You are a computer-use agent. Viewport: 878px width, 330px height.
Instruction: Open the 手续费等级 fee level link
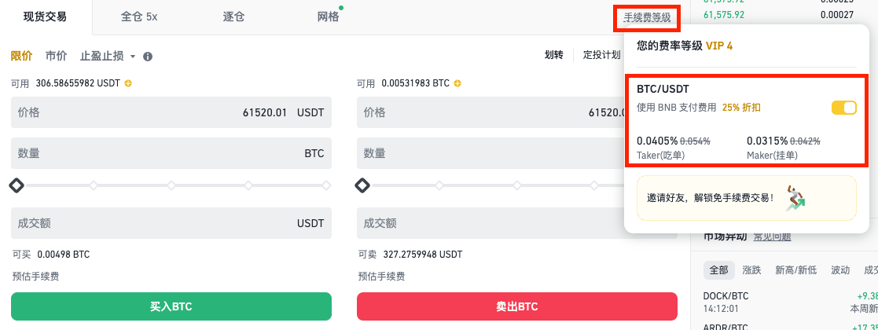pyautogui.click(x=647, y=17)
